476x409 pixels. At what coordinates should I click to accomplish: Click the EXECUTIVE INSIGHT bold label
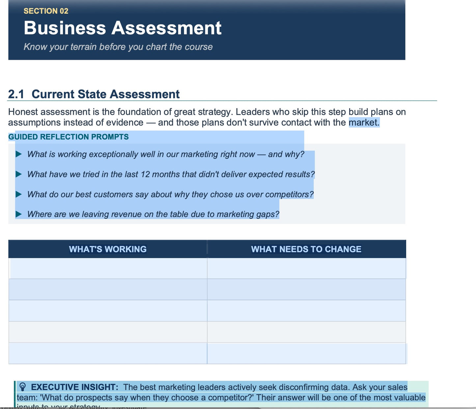coord(74,387)
